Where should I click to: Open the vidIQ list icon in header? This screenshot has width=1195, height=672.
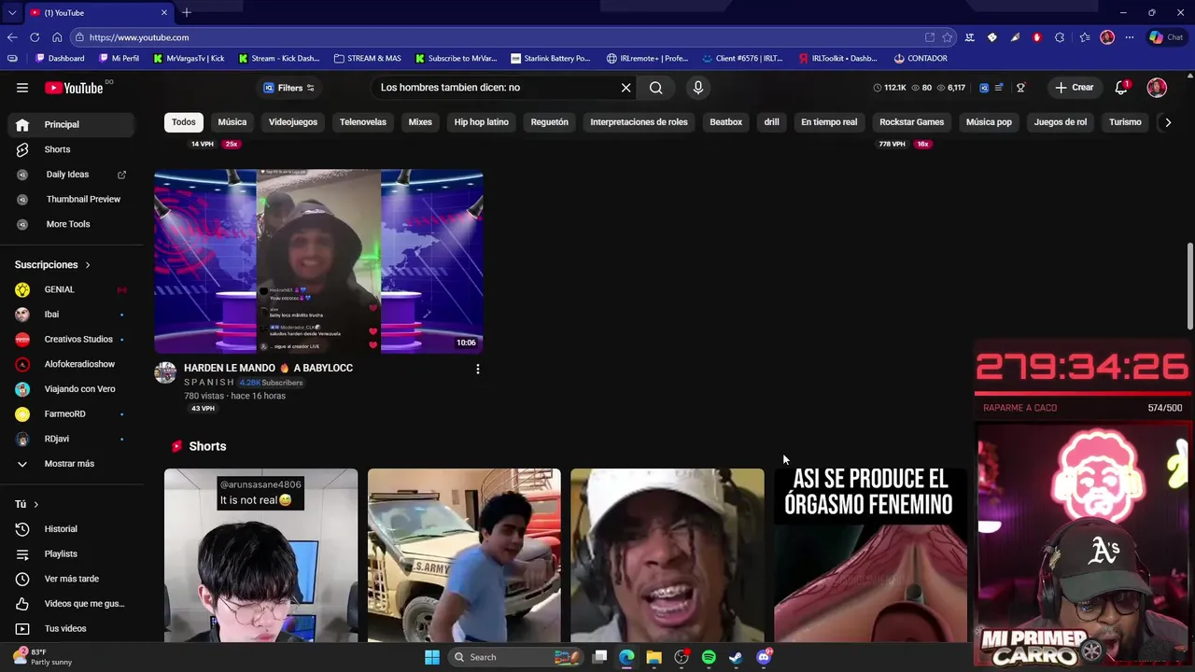coord(999,88)
